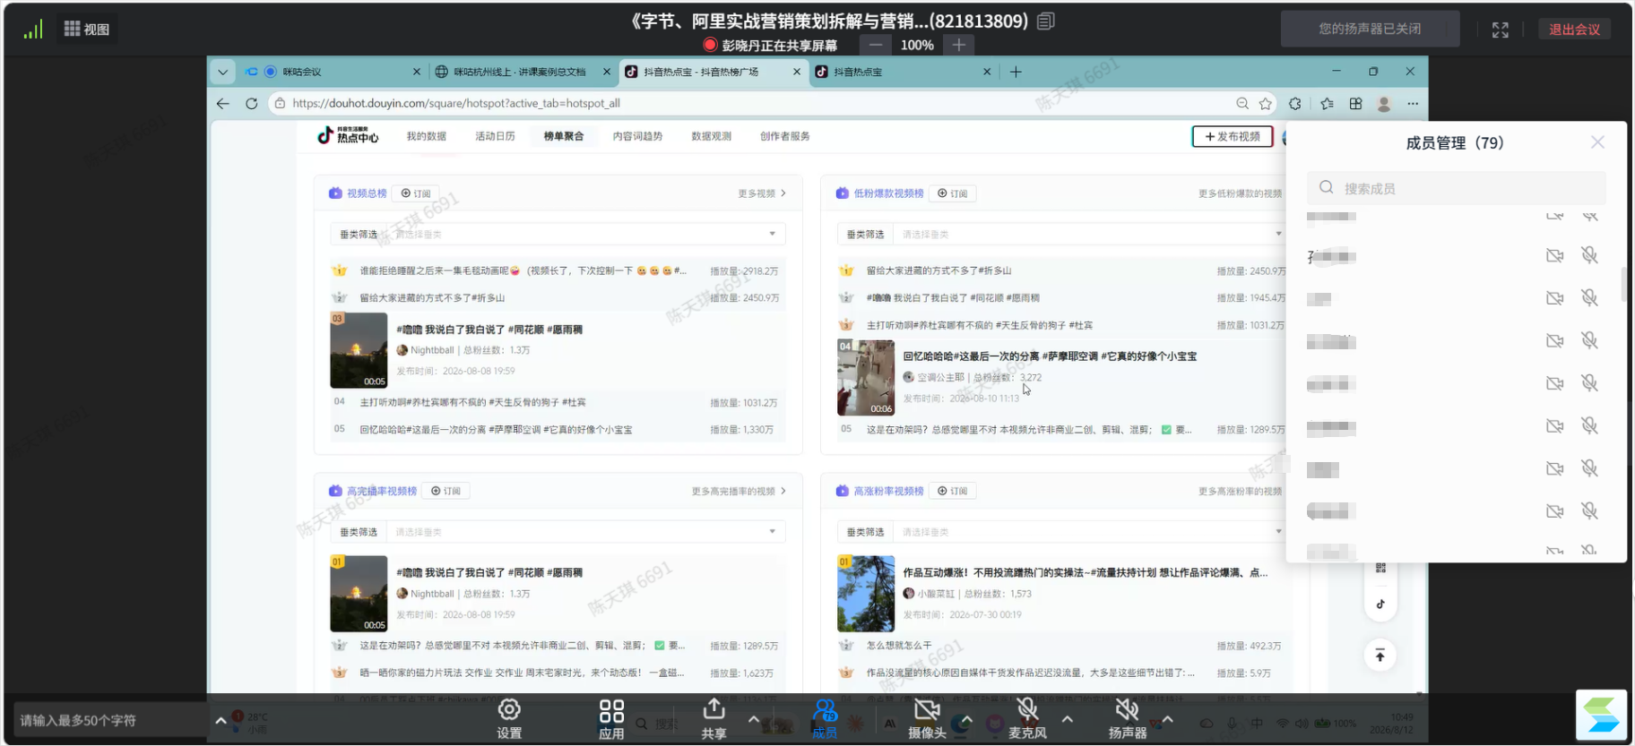
Task: Click the 请输入最多50个字符 chat input
Action: (110, 720)
